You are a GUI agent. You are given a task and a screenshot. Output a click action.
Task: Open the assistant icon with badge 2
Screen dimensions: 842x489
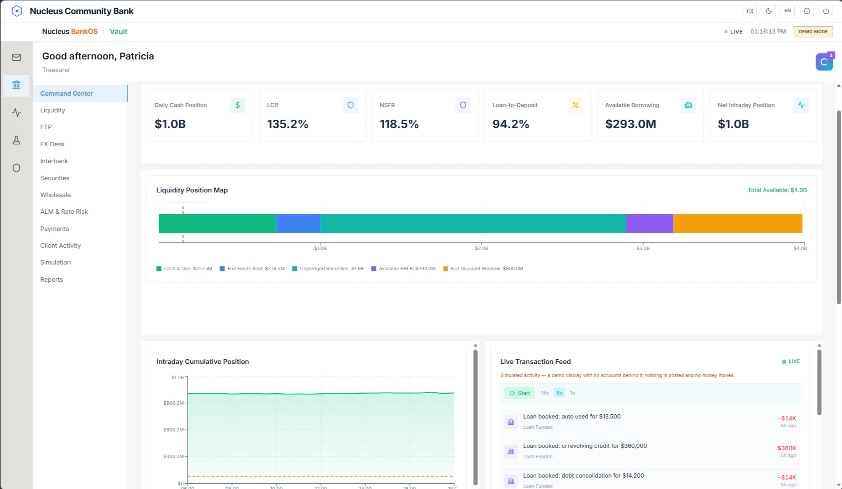pos(824,62)
